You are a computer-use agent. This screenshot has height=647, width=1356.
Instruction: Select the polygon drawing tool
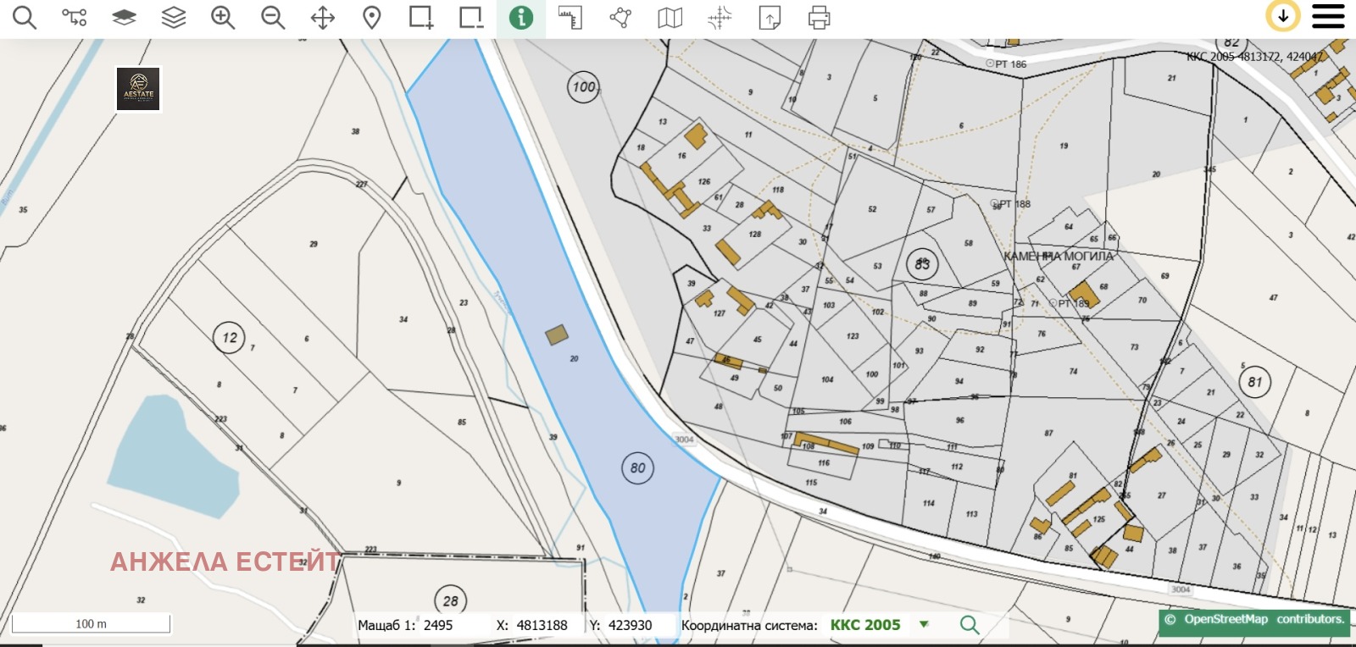(x=620, y=18)
